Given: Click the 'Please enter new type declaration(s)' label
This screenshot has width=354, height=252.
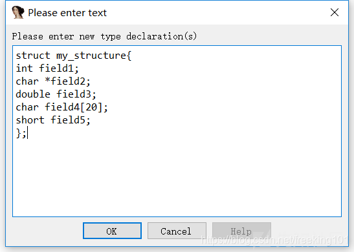Looking at the screenshot, I should tap(105, 36).
